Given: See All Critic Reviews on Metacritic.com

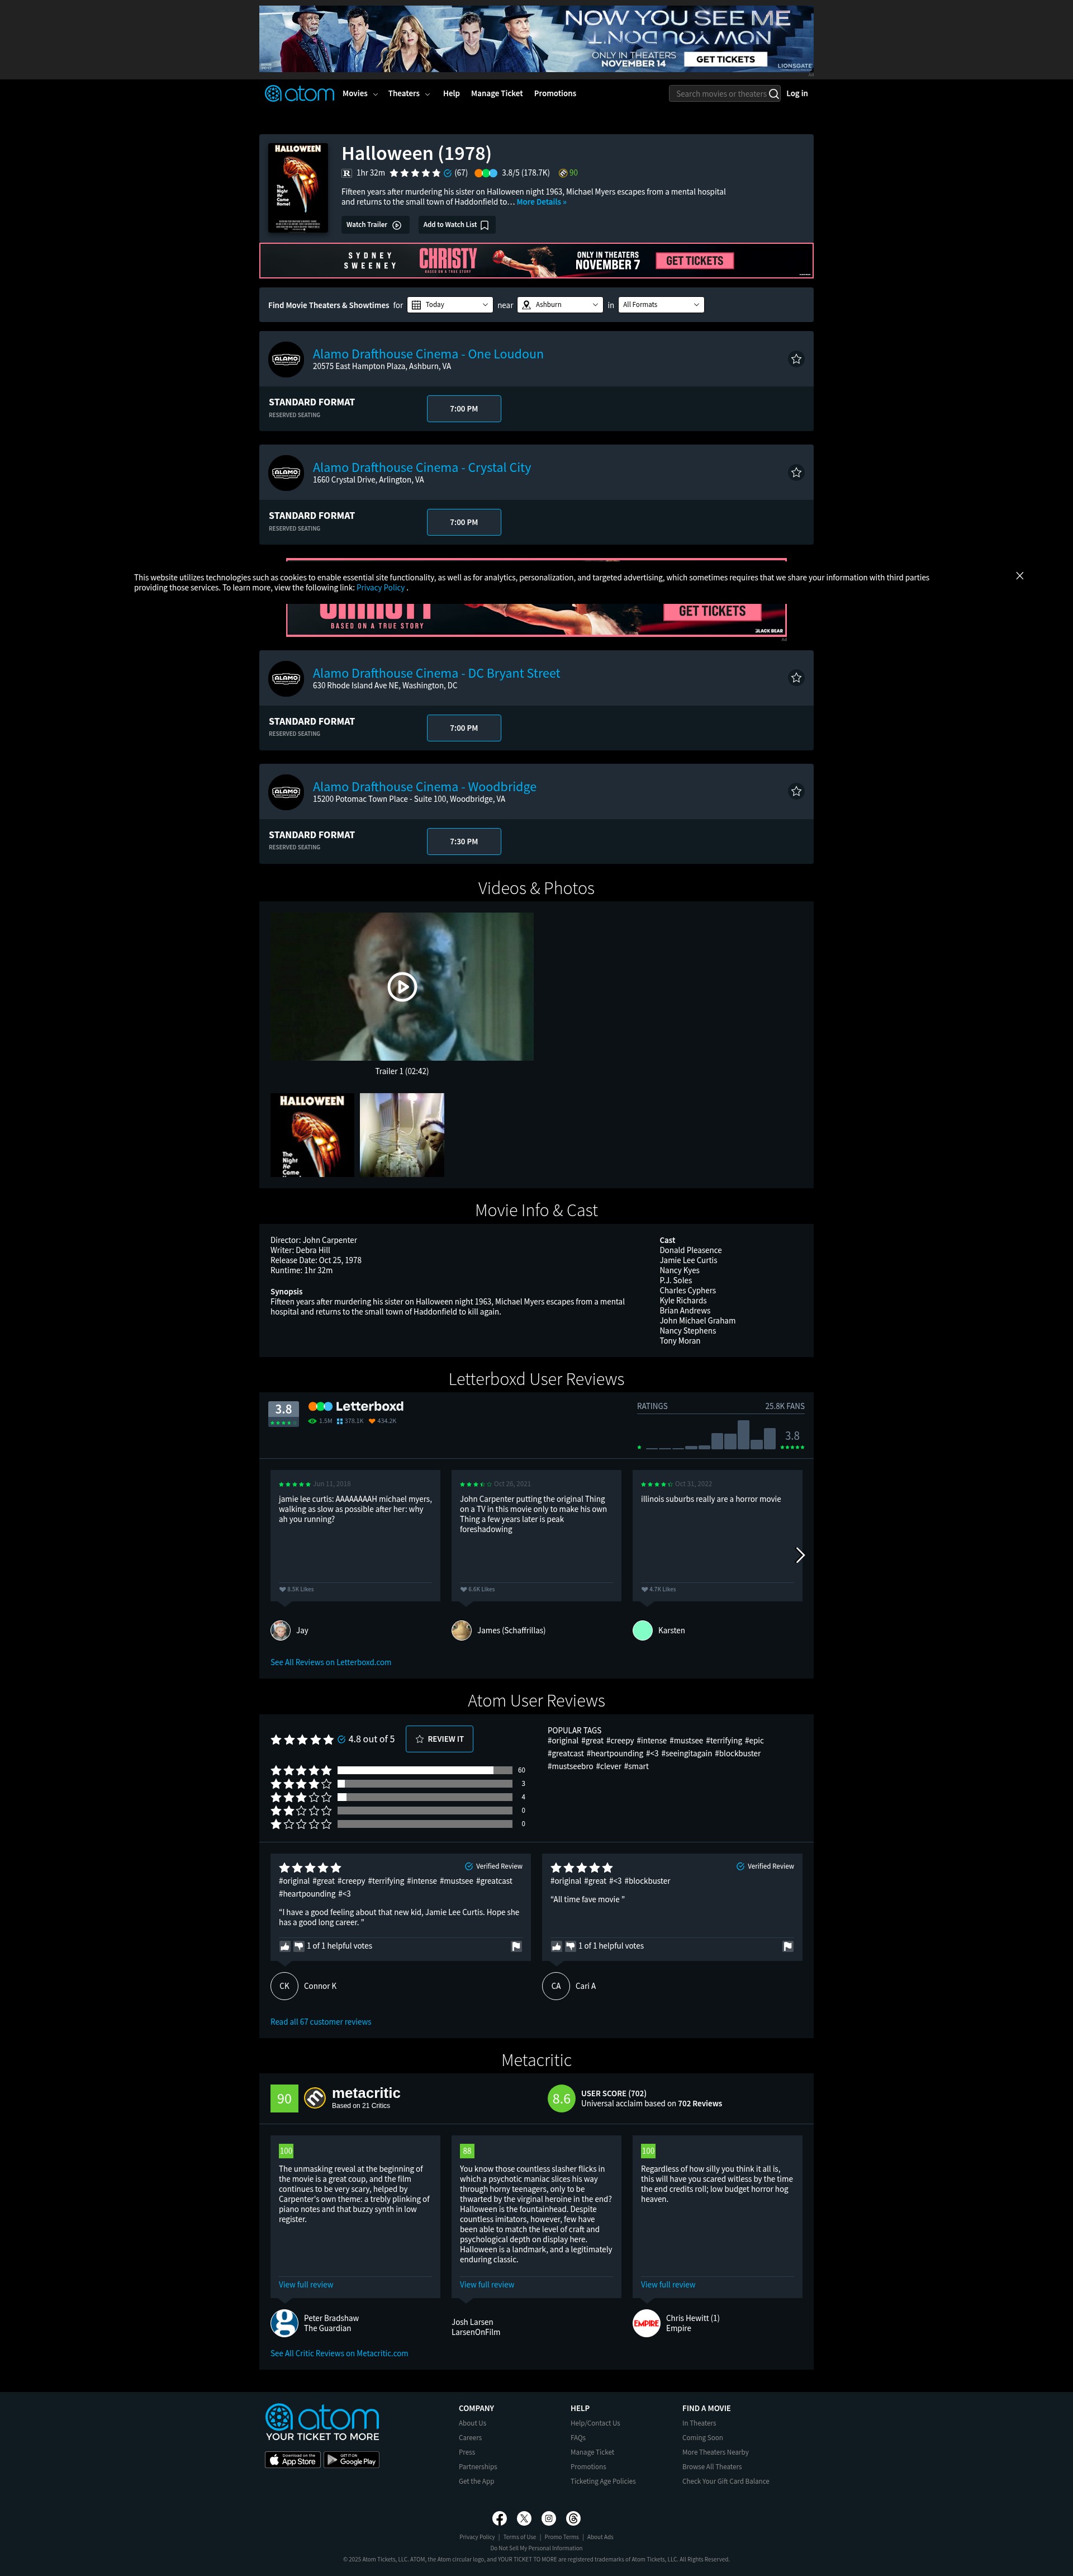Looking at the screenshot, I should pyautogui.click(x=339, y=2353).
